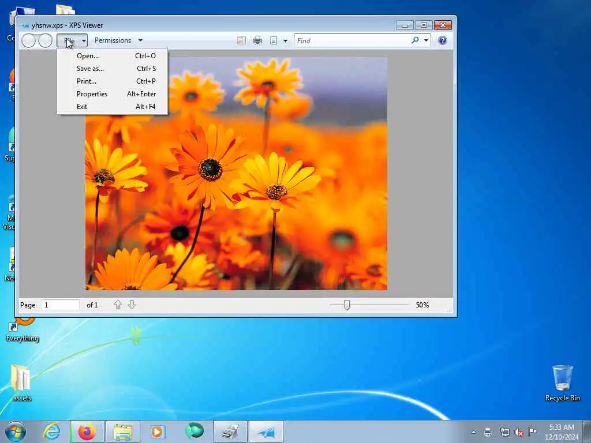Open XPS Viewer help icon

[x=443, y=40]
